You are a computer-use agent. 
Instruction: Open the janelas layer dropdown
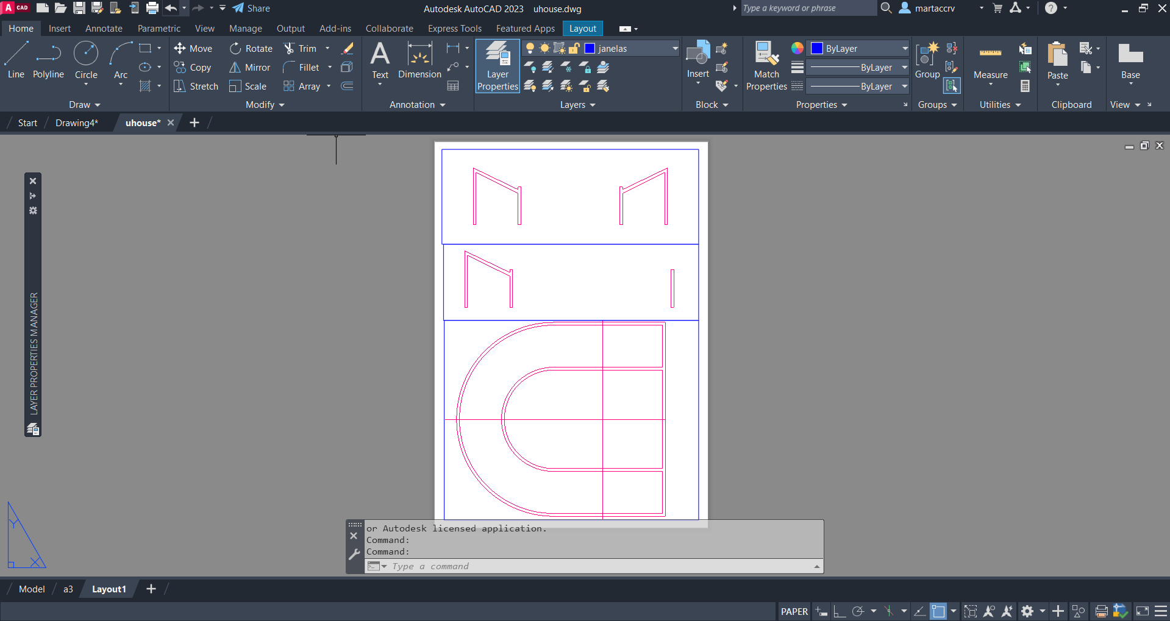coord(674,49)
